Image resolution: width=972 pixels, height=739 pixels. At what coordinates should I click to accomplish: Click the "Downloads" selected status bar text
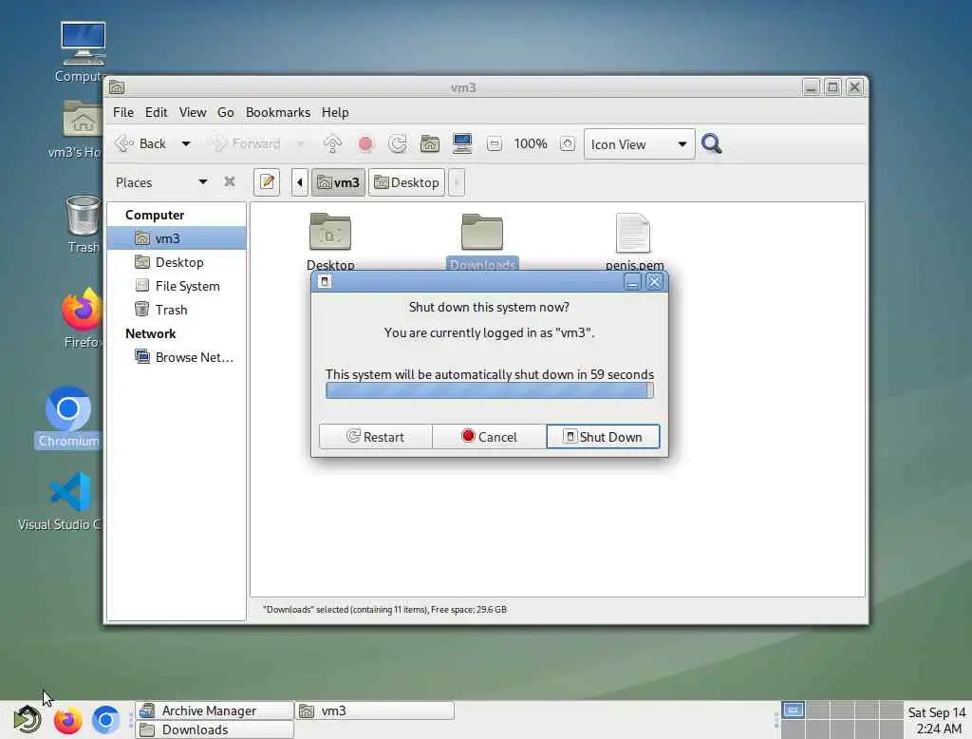coord(384,609)
